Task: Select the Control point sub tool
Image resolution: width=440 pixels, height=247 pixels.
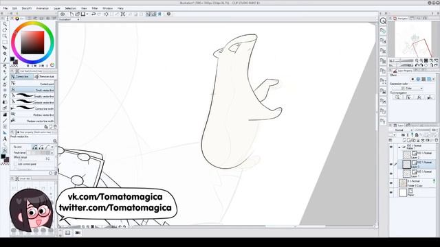Action: 32,84
